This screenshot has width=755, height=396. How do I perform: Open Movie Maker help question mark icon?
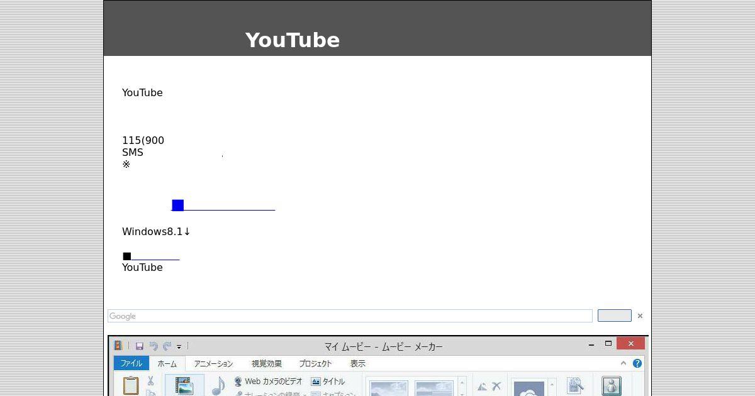click(x=637, y=363)
